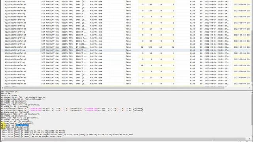Click the SQL text pane horizontal scrollbar thumb
253x142 pixels.
tap(125, 138)
